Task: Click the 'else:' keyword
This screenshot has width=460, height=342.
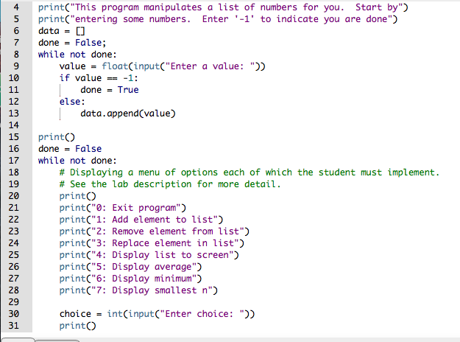Action: tap(72, 102)
